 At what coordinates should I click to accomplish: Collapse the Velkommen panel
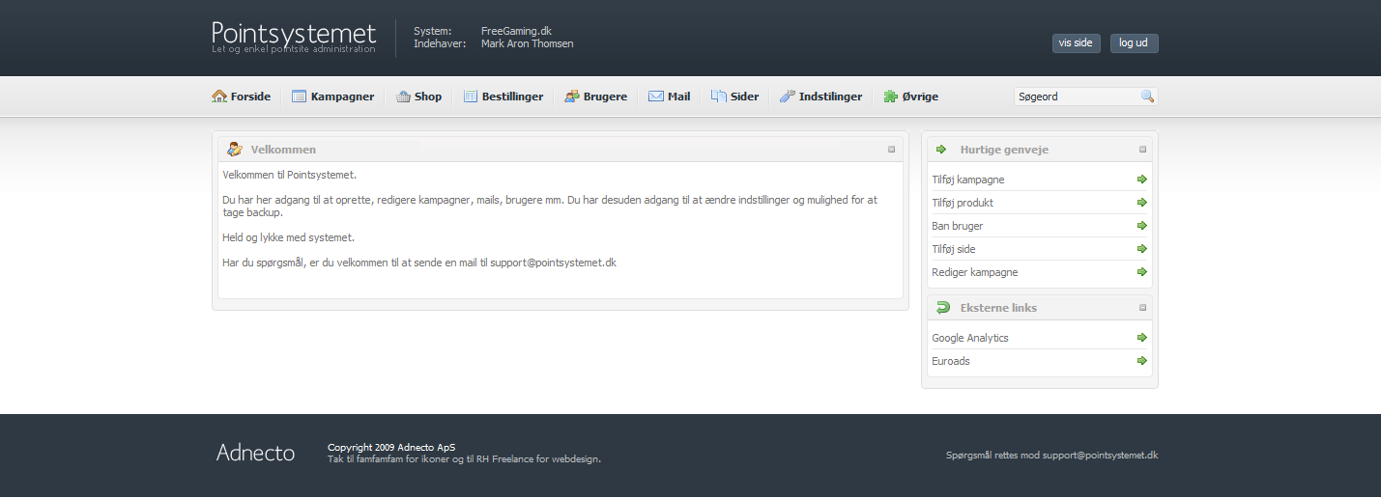(x=892, y=150)
